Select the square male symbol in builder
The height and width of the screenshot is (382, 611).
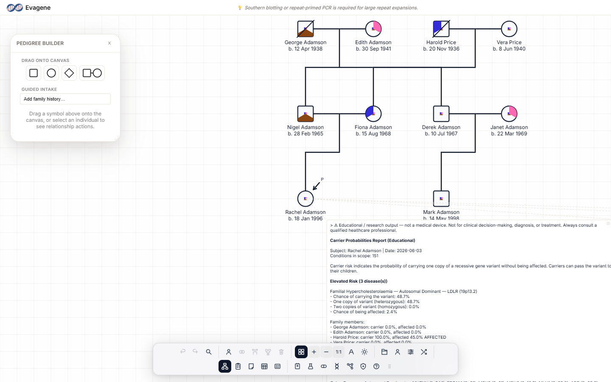pos(34,73)
